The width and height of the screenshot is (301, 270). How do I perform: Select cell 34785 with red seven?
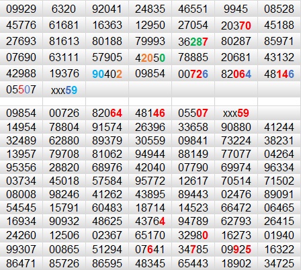193,249
